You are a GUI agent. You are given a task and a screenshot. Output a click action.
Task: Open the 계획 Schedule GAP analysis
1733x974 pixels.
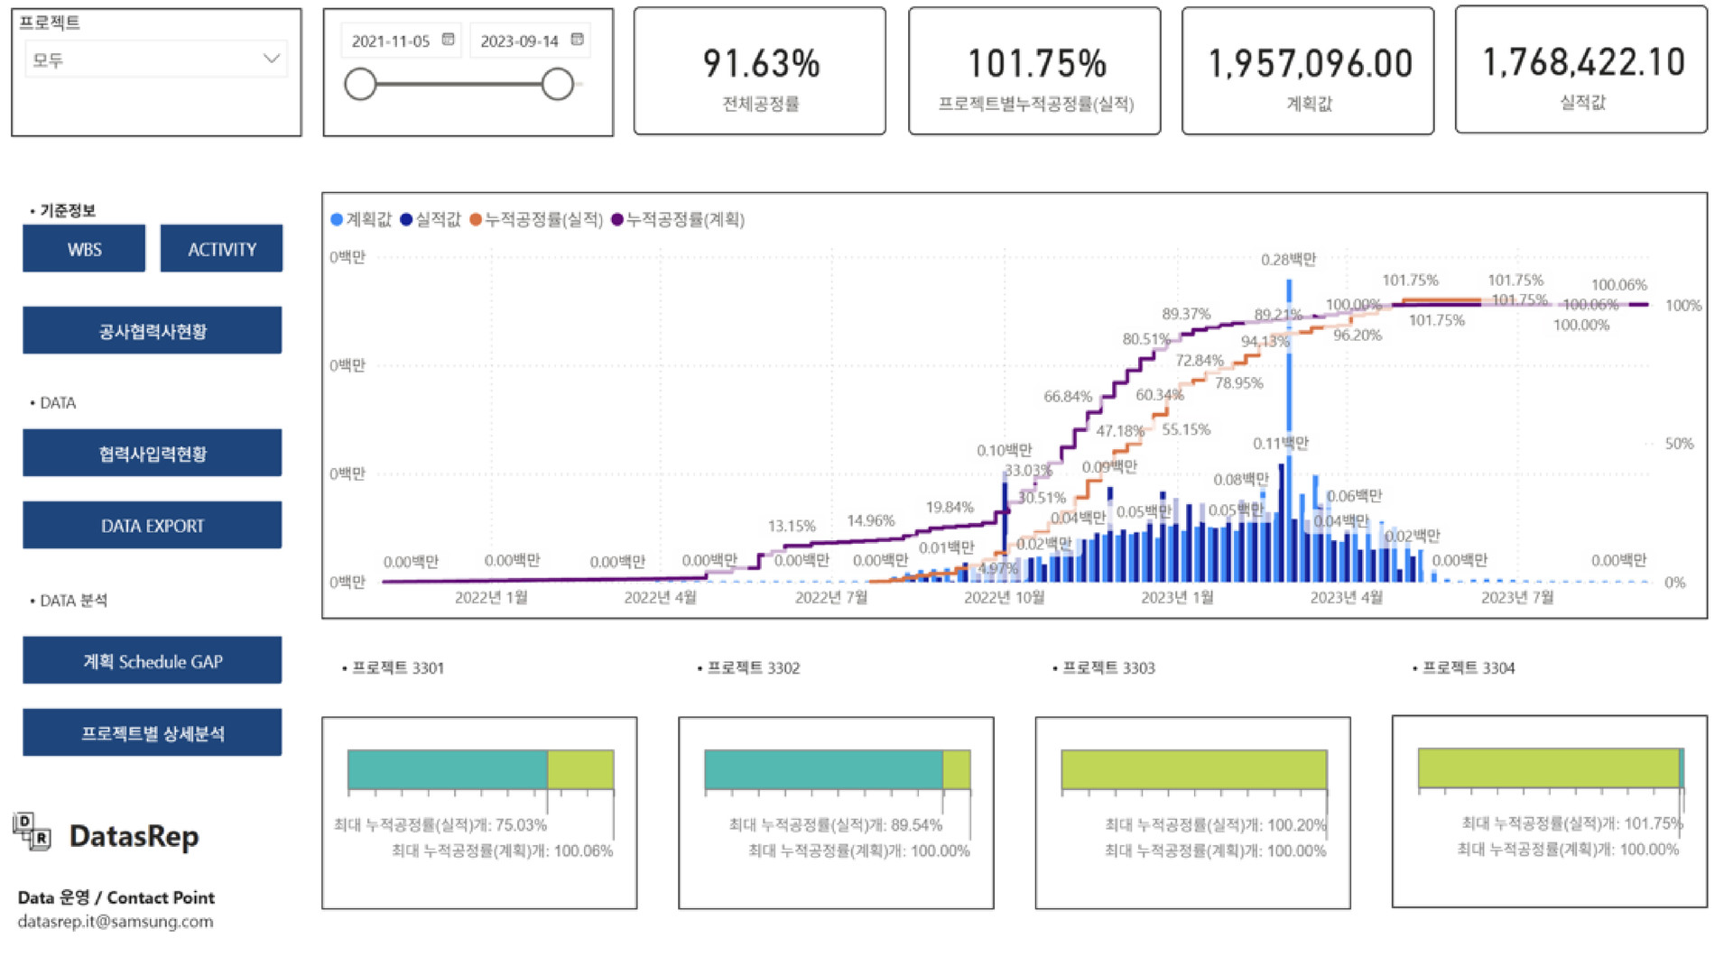coord(151,660)
